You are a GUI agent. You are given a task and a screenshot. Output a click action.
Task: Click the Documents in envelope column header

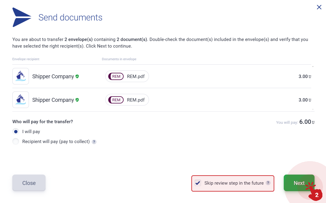119,59
